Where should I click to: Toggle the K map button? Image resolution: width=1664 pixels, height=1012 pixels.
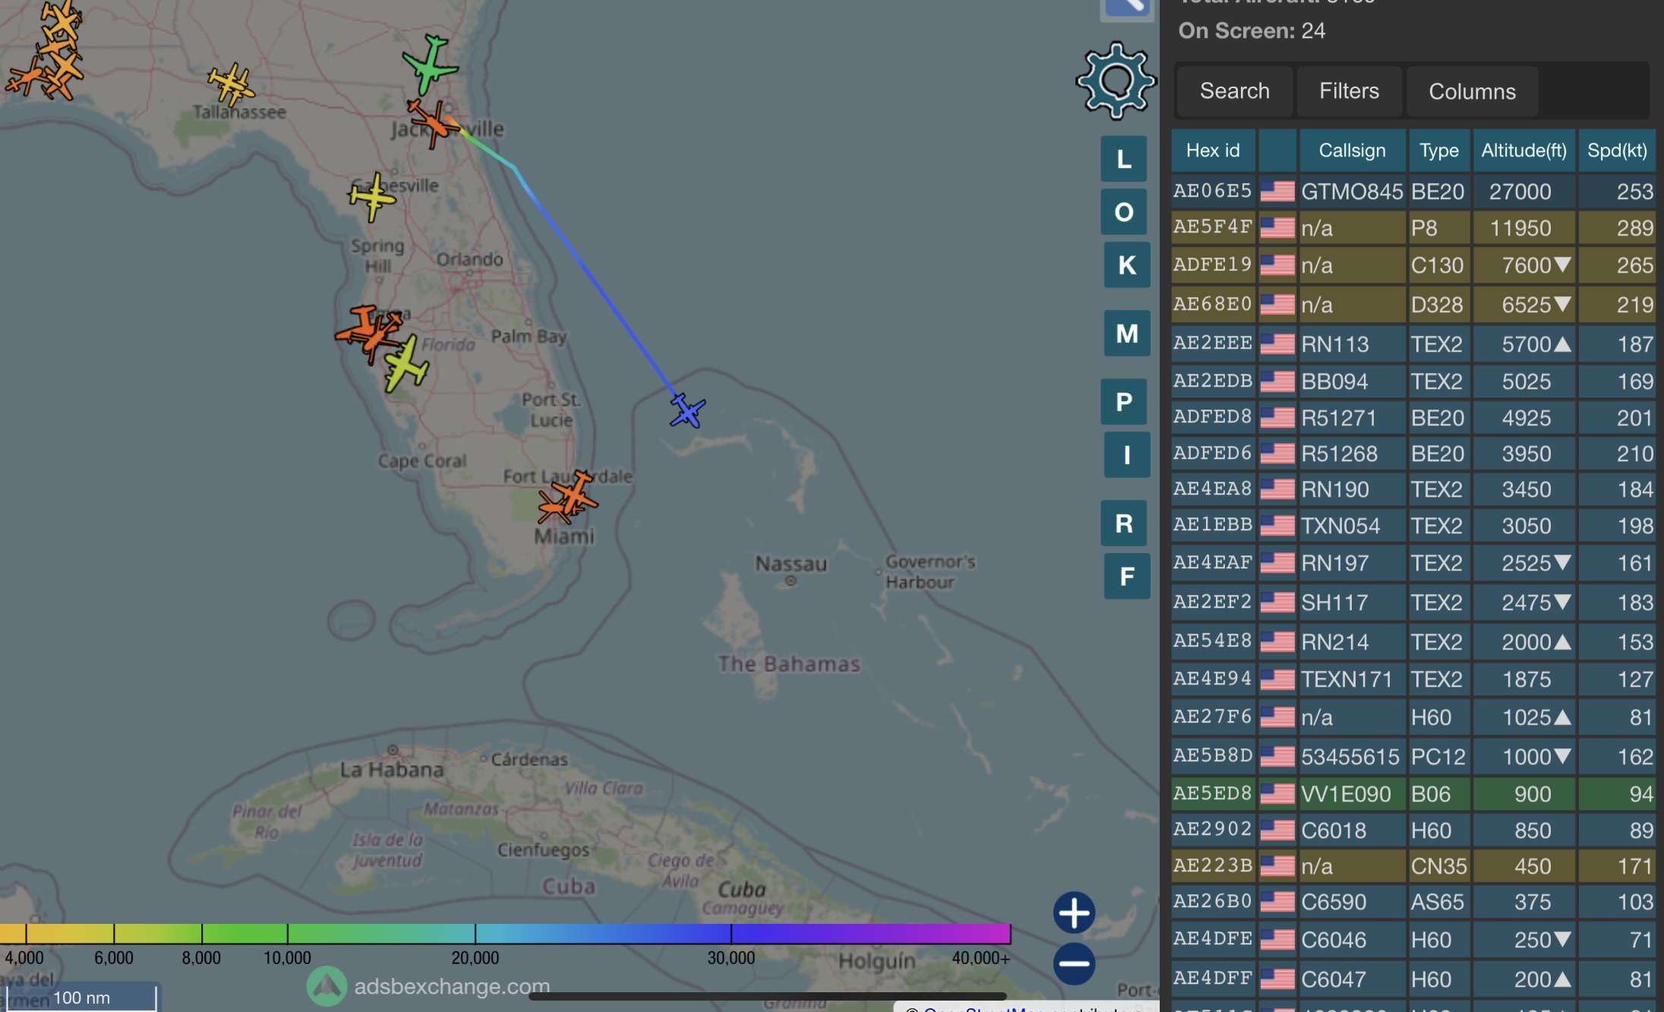1127,265
